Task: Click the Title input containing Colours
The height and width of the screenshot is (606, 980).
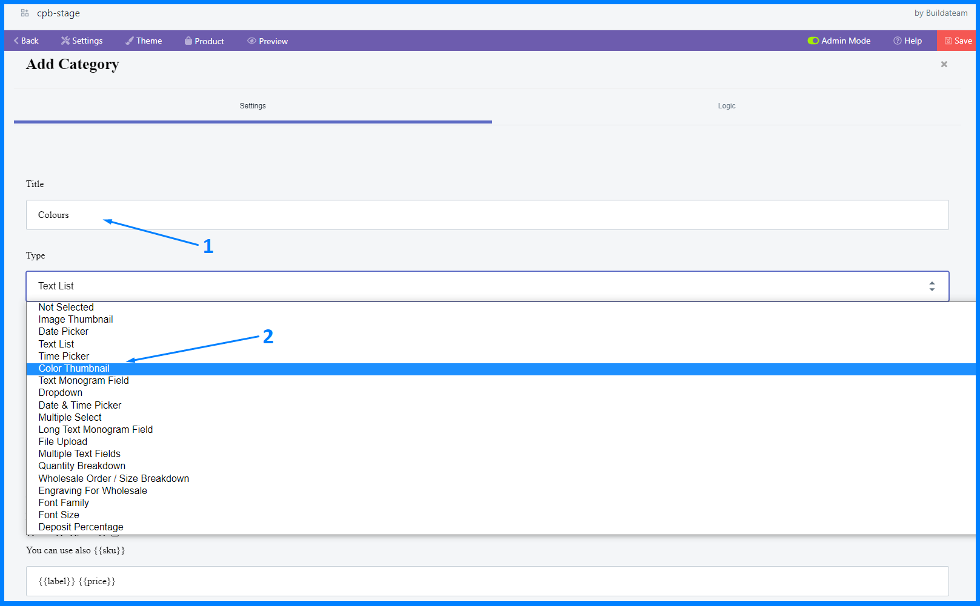Action: coord(487,215)
